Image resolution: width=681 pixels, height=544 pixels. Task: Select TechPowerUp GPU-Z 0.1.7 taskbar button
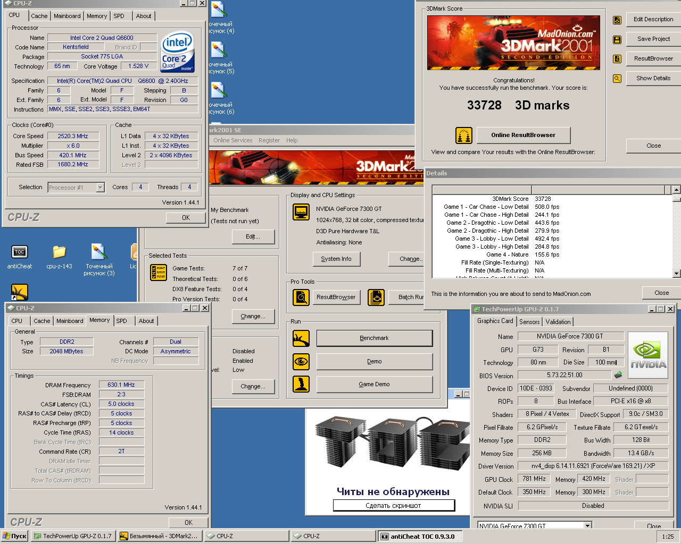pos(72,536)
